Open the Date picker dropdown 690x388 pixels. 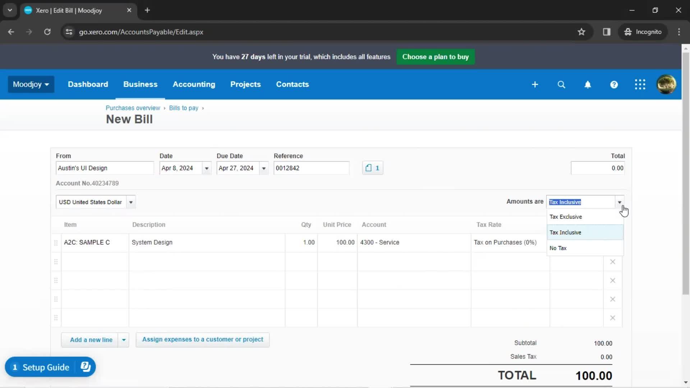pos(207,168)
